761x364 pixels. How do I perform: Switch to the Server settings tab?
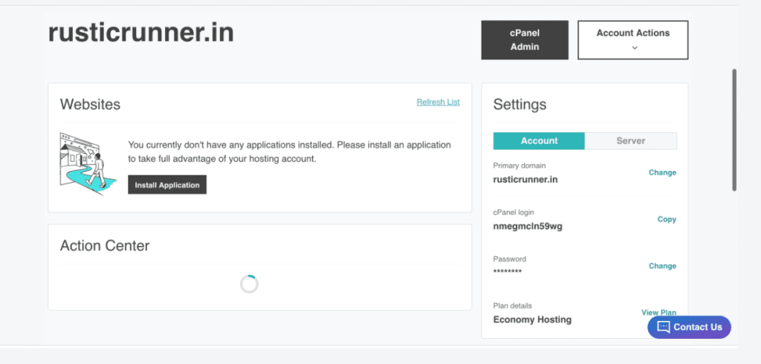[630, 140]
